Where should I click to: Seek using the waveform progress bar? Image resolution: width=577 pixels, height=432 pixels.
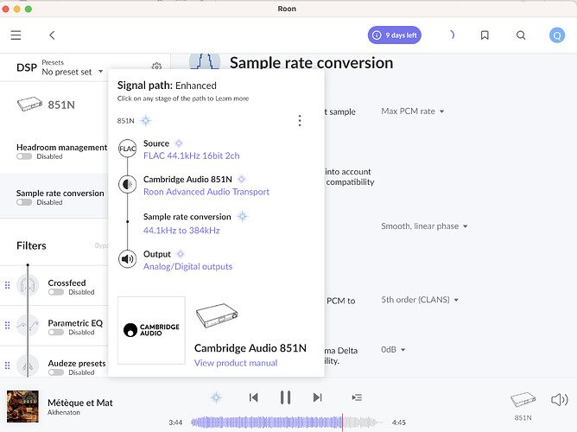288,422
